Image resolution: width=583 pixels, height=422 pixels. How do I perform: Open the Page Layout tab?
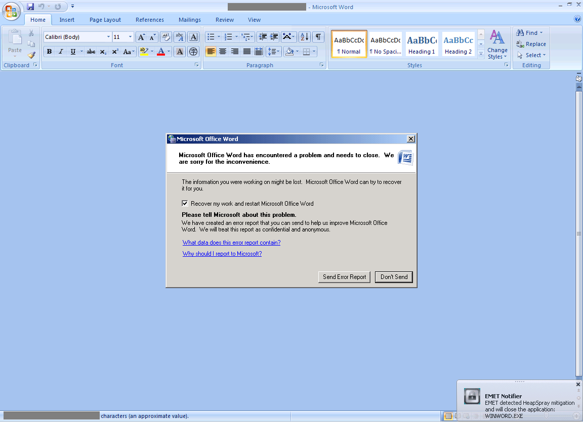105,20
